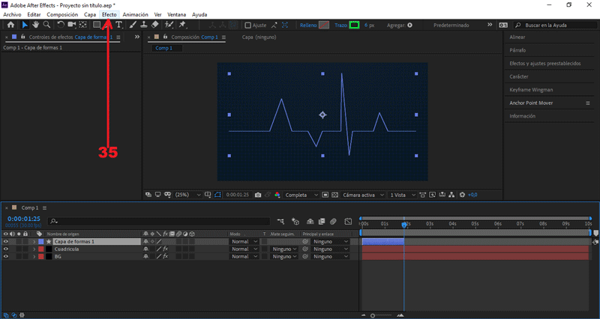Expand the BG layer properties
The image size is (600, 319).
pos(34,257)
